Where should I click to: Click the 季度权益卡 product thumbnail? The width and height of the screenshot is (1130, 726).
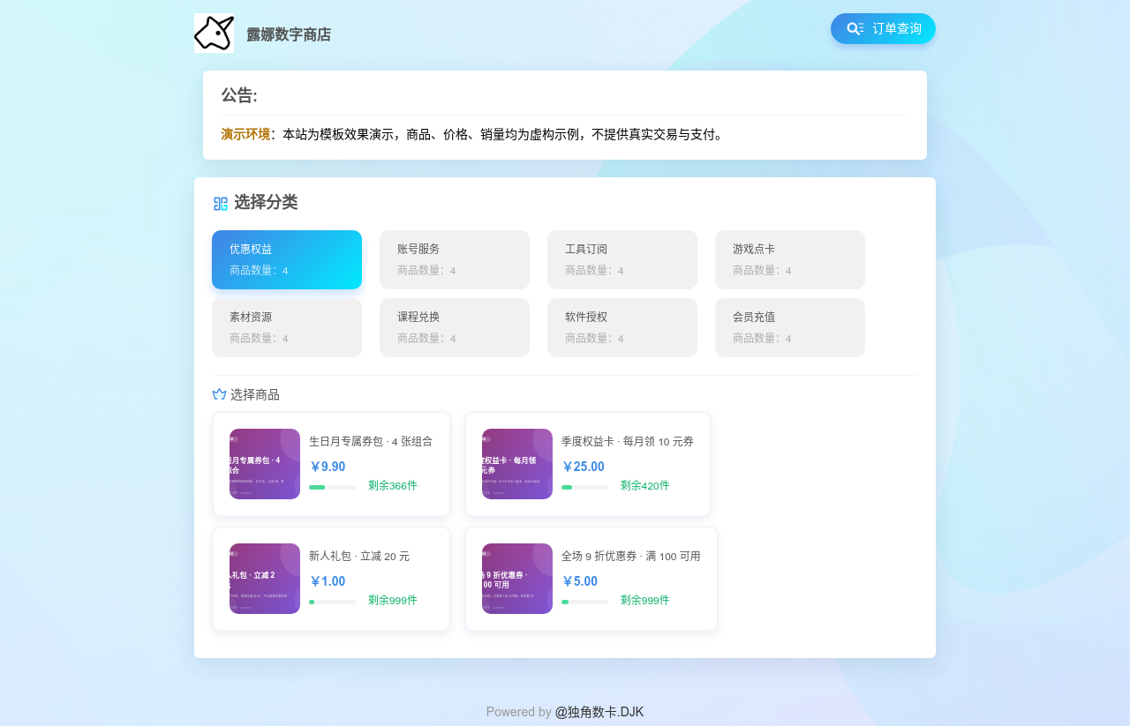(x=517, y=464)
